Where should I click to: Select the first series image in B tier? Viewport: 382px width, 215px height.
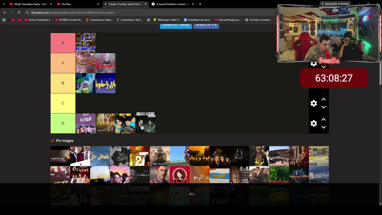tap(85, 83)
